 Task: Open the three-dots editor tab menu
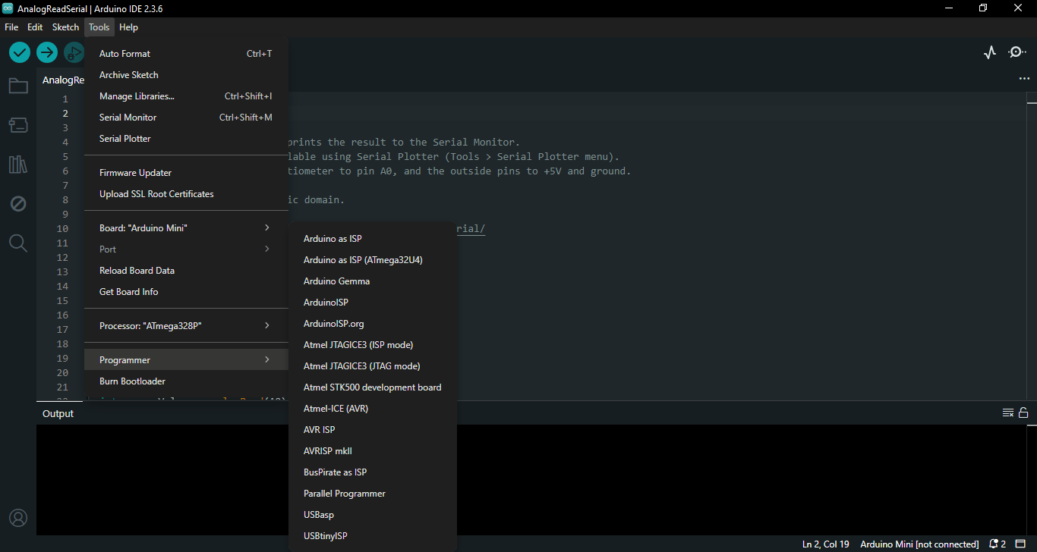tap(1024, 79)
